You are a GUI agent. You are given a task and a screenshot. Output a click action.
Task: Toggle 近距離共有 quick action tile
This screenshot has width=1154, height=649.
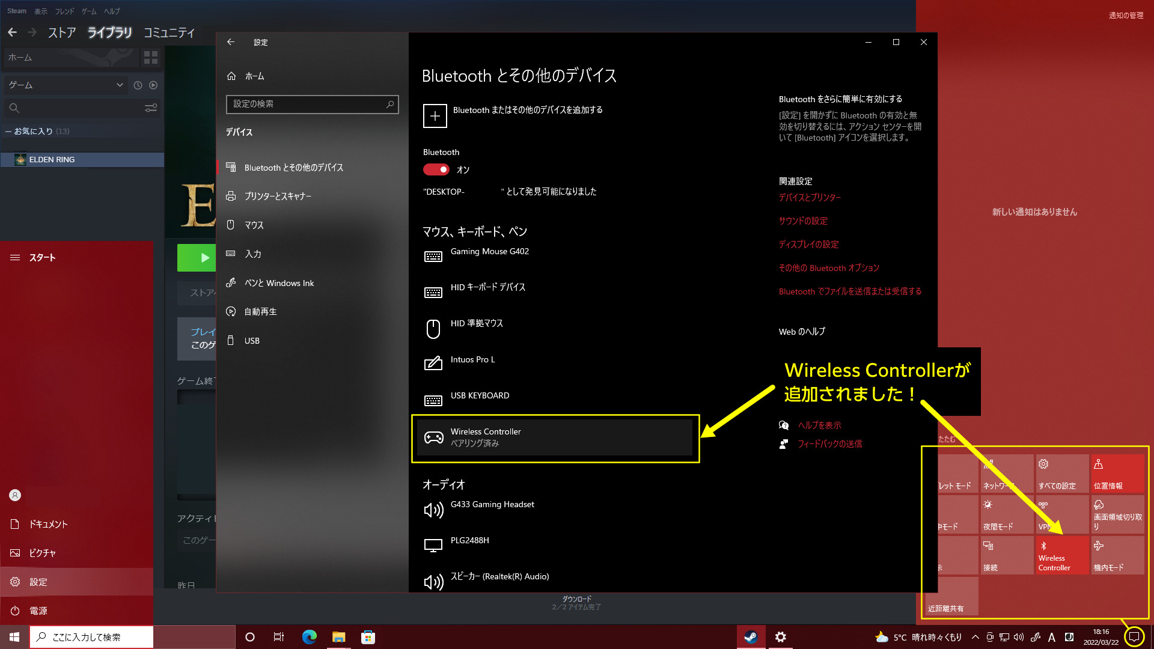951,596
